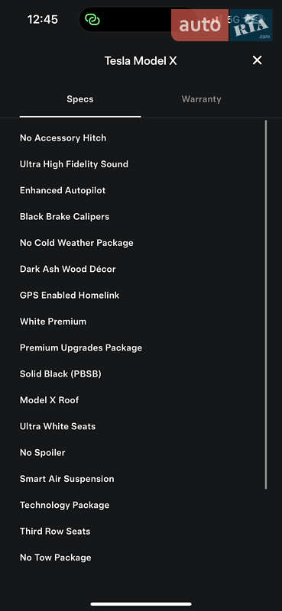Select the Solid Black (PBSB) entry

pyautogui.click(x=60, y=374)
